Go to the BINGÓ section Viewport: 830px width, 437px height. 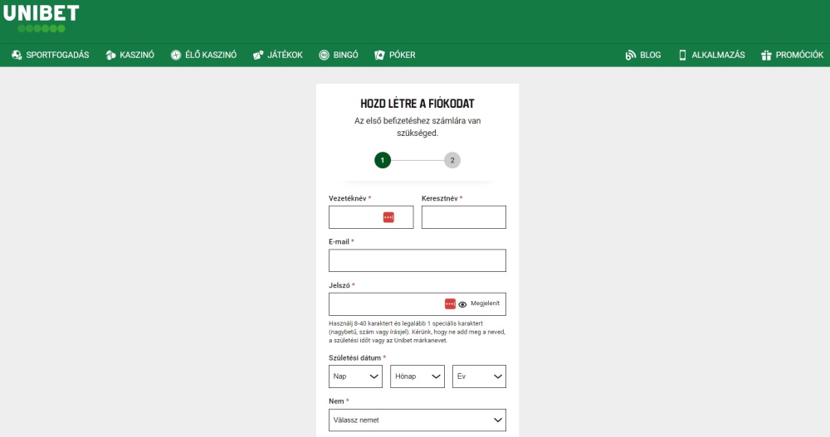tap(339, 55)
